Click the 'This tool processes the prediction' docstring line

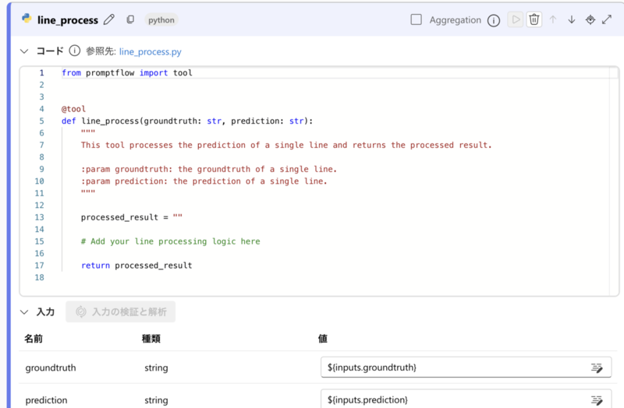(x=286, y=145)
